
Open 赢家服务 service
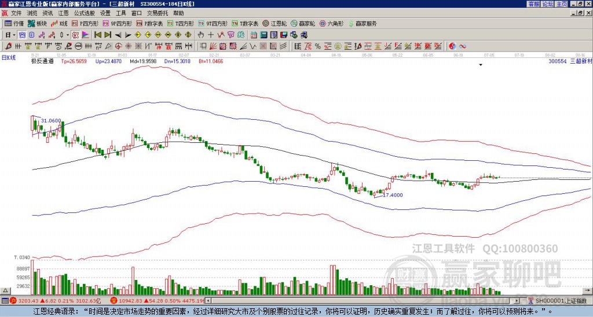pyautogui.click(x=363, y=23)
